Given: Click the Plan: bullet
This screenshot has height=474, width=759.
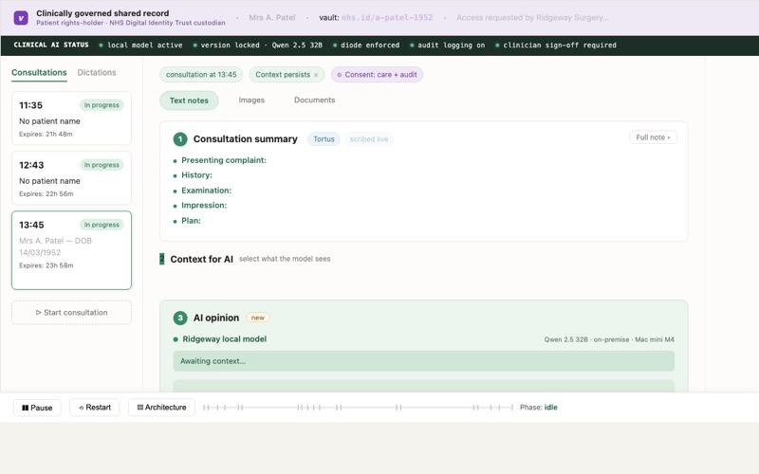Looking at the screenshot, I should coord(191,221).
